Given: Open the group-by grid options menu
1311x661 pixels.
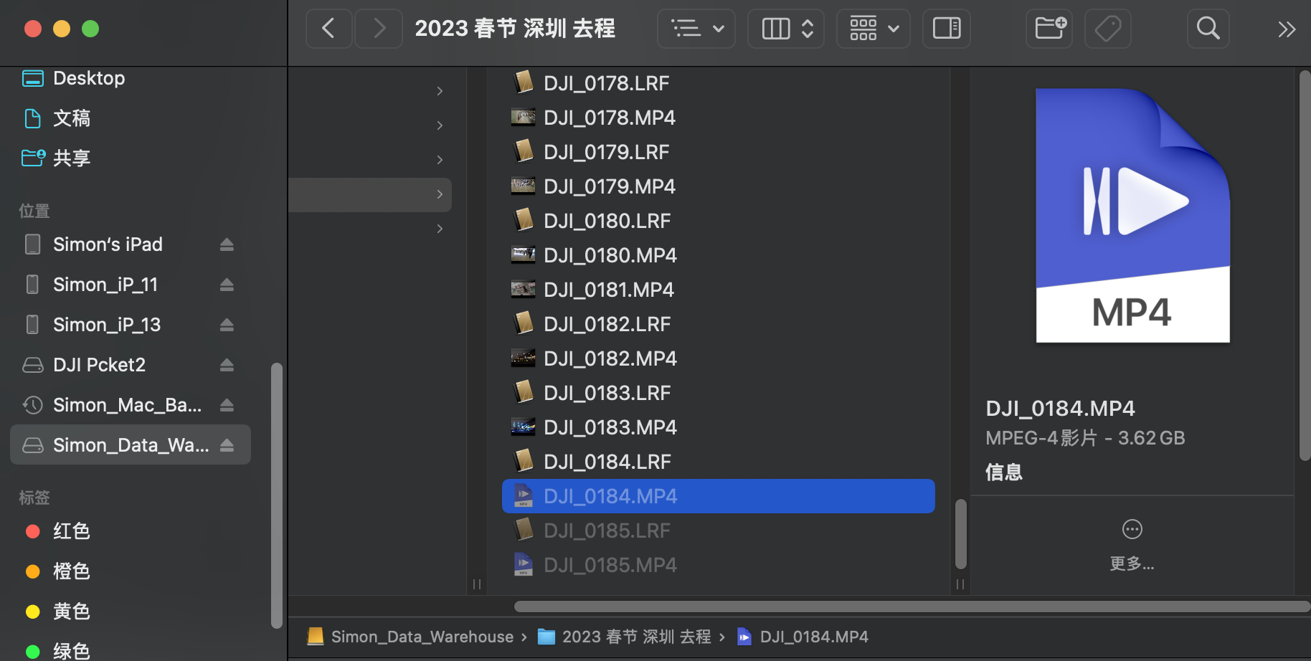Looking at the screenshot, I should [874, 29].
